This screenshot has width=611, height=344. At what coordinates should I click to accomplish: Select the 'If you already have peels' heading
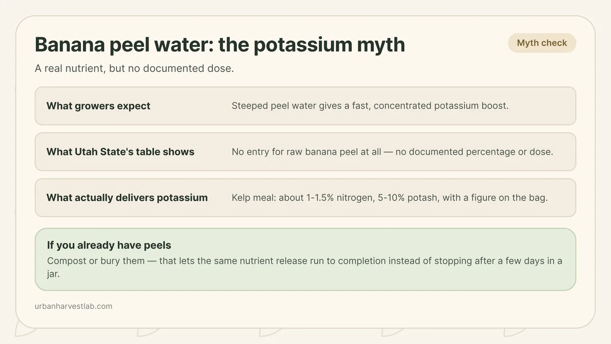click(109, 245)
